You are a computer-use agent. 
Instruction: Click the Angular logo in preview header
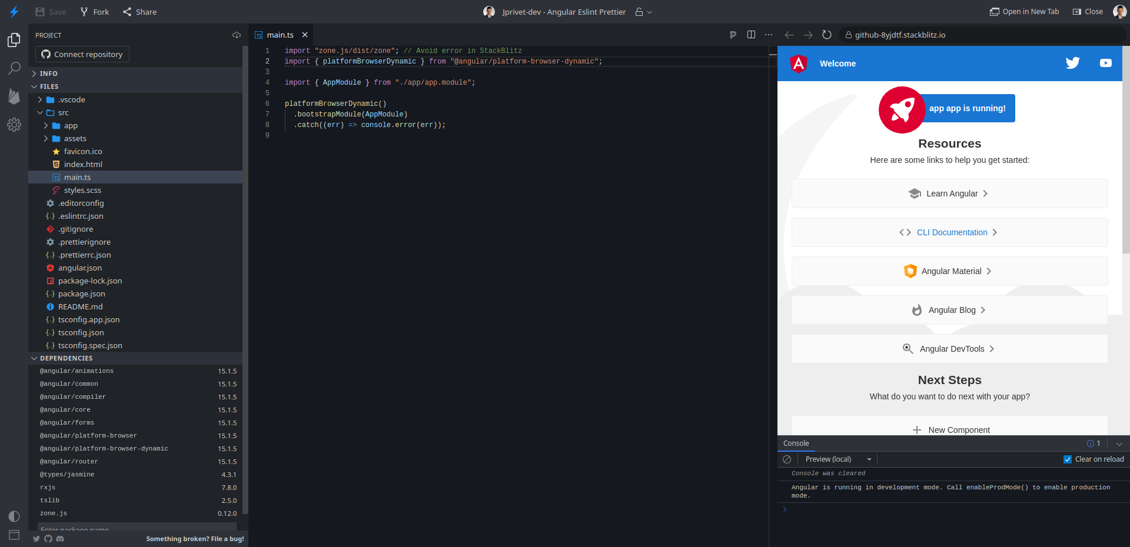click(799, 63)
